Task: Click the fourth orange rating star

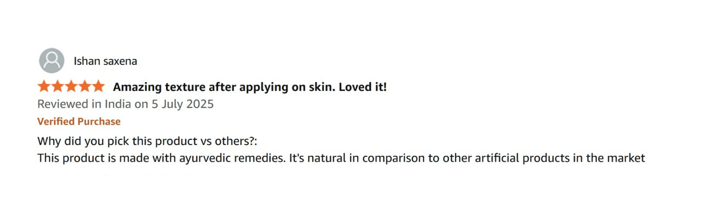Action: pos(85,86)
